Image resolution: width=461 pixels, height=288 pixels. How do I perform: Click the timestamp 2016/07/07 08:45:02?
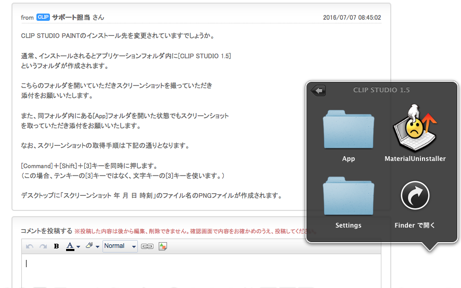(352, 18)
